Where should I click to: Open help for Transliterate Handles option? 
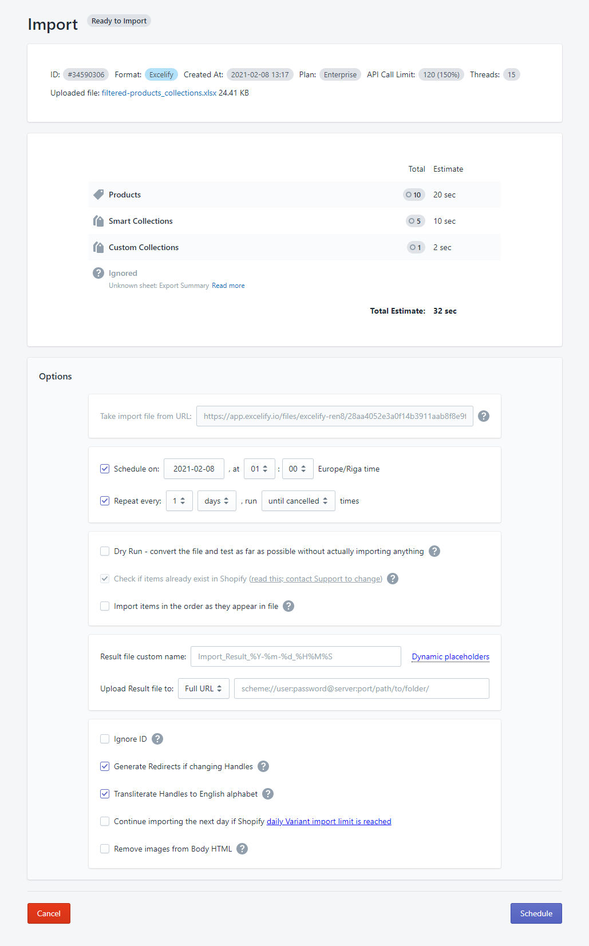click(268, 794)
